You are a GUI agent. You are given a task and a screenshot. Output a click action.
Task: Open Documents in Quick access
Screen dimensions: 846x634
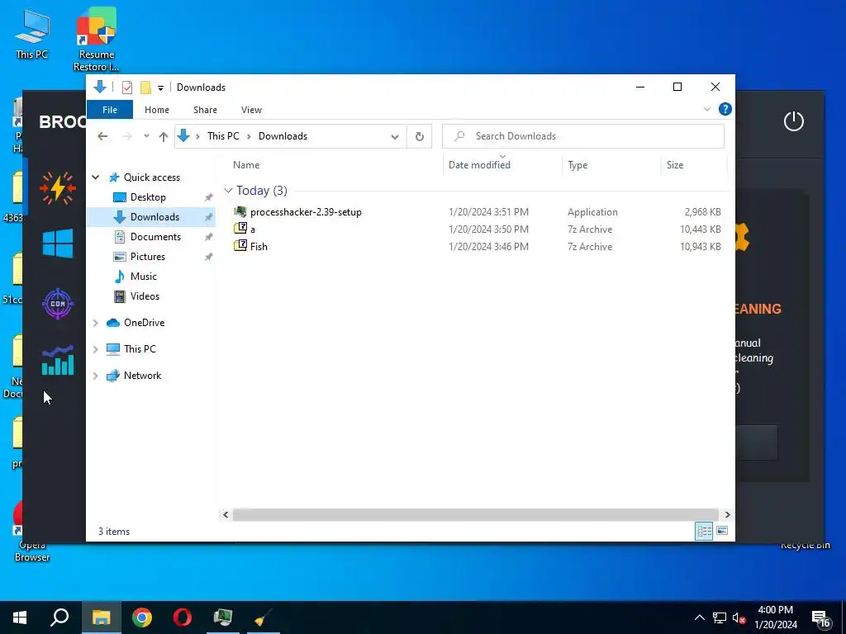coord(155,237)
